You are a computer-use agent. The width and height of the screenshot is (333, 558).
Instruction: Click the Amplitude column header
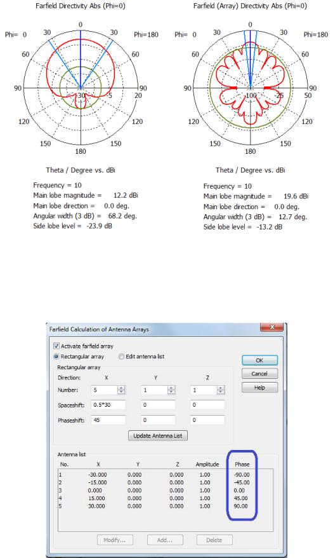(x=207, y=465)
